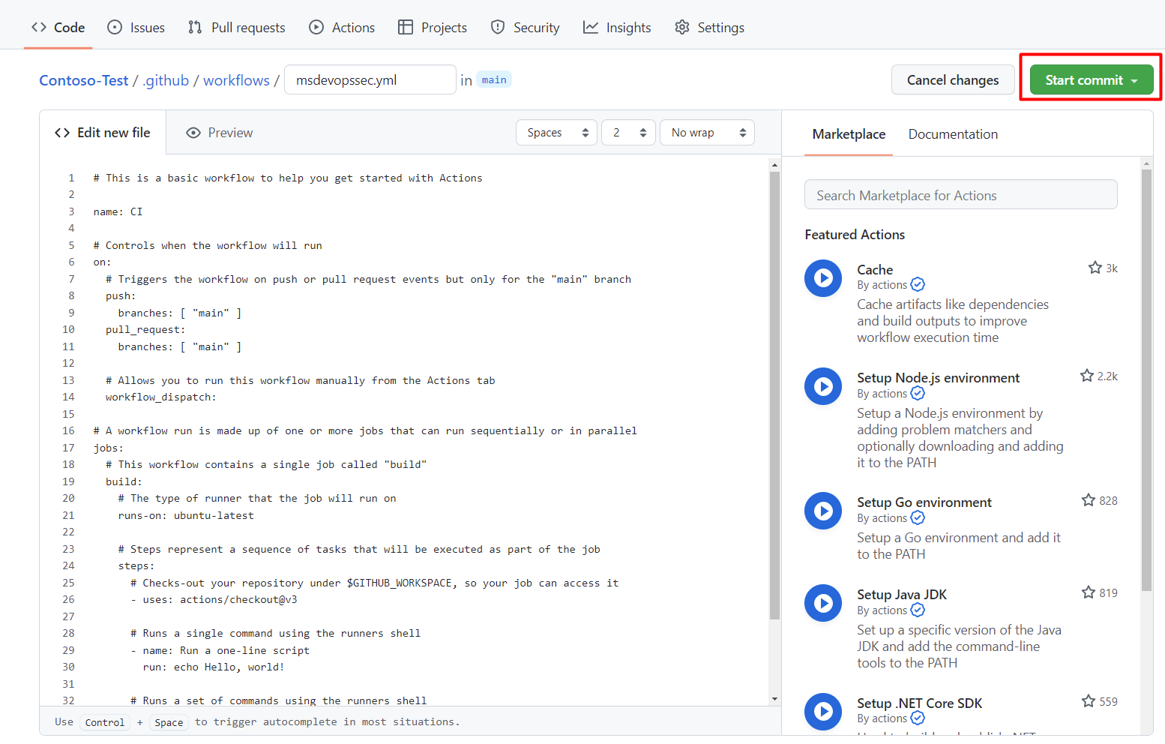Select the Pull requests icon

pos(194,27)
